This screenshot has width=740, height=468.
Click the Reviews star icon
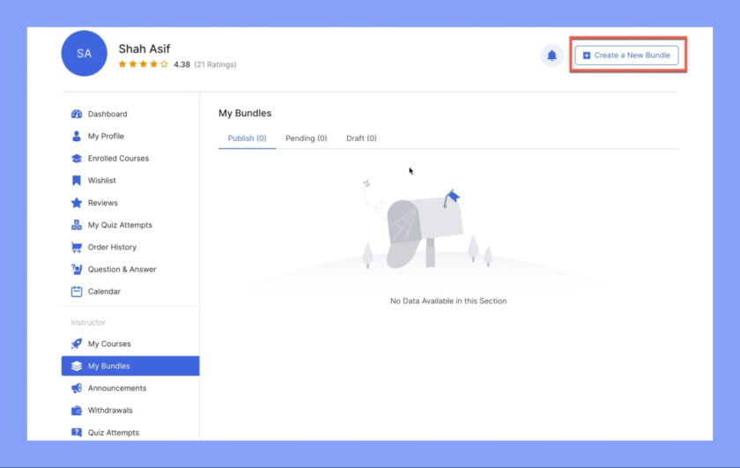pyautogui.click(x=77, y=203)
